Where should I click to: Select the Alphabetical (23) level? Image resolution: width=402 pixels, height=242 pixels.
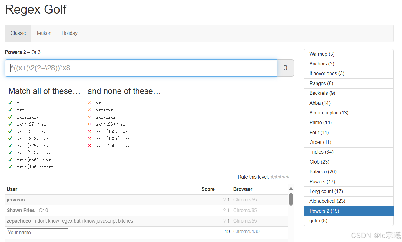tap(348, 201)
